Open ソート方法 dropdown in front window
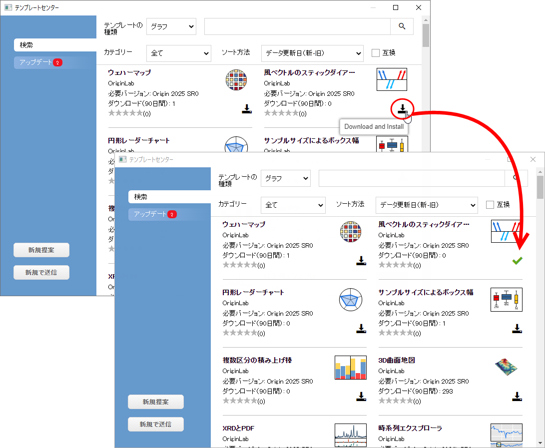The width and height of the screenshot is (545, 448). pos(427,205)
